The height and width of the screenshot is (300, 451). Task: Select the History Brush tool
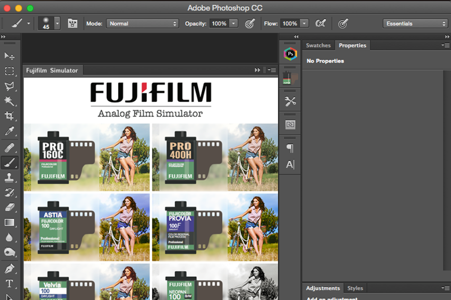(9, 193)
